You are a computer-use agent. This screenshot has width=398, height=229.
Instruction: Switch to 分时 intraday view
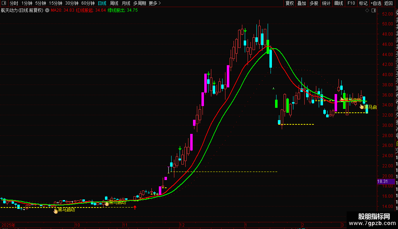(14, 3)
